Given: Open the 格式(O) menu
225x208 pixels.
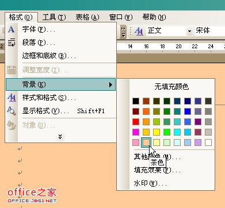Looking at the screenshot, I should [x=21, y=17].
